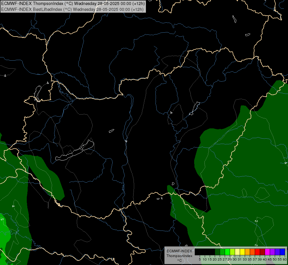Viewport: 288px width, 265px height.
Task: Click the '°C' unit label in legend
Action: click(180, 260)
